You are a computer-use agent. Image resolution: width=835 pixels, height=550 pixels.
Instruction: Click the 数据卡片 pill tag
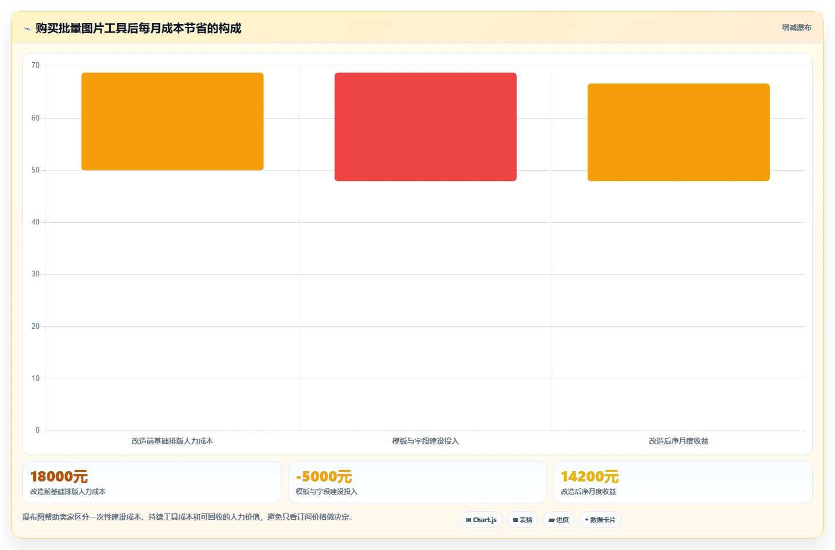point(600,520)
